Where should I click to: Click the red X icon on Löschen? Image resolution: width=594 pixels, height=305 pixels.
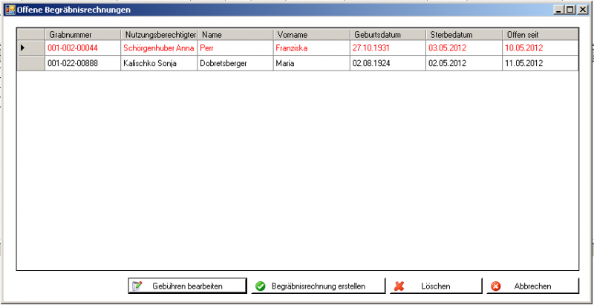click(x=399, y=286)
